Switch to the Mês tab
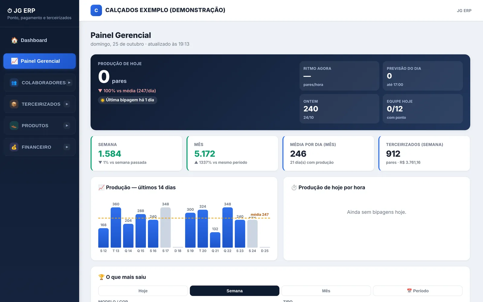Viewport: 483px width, 302px height. pos(326,291)
